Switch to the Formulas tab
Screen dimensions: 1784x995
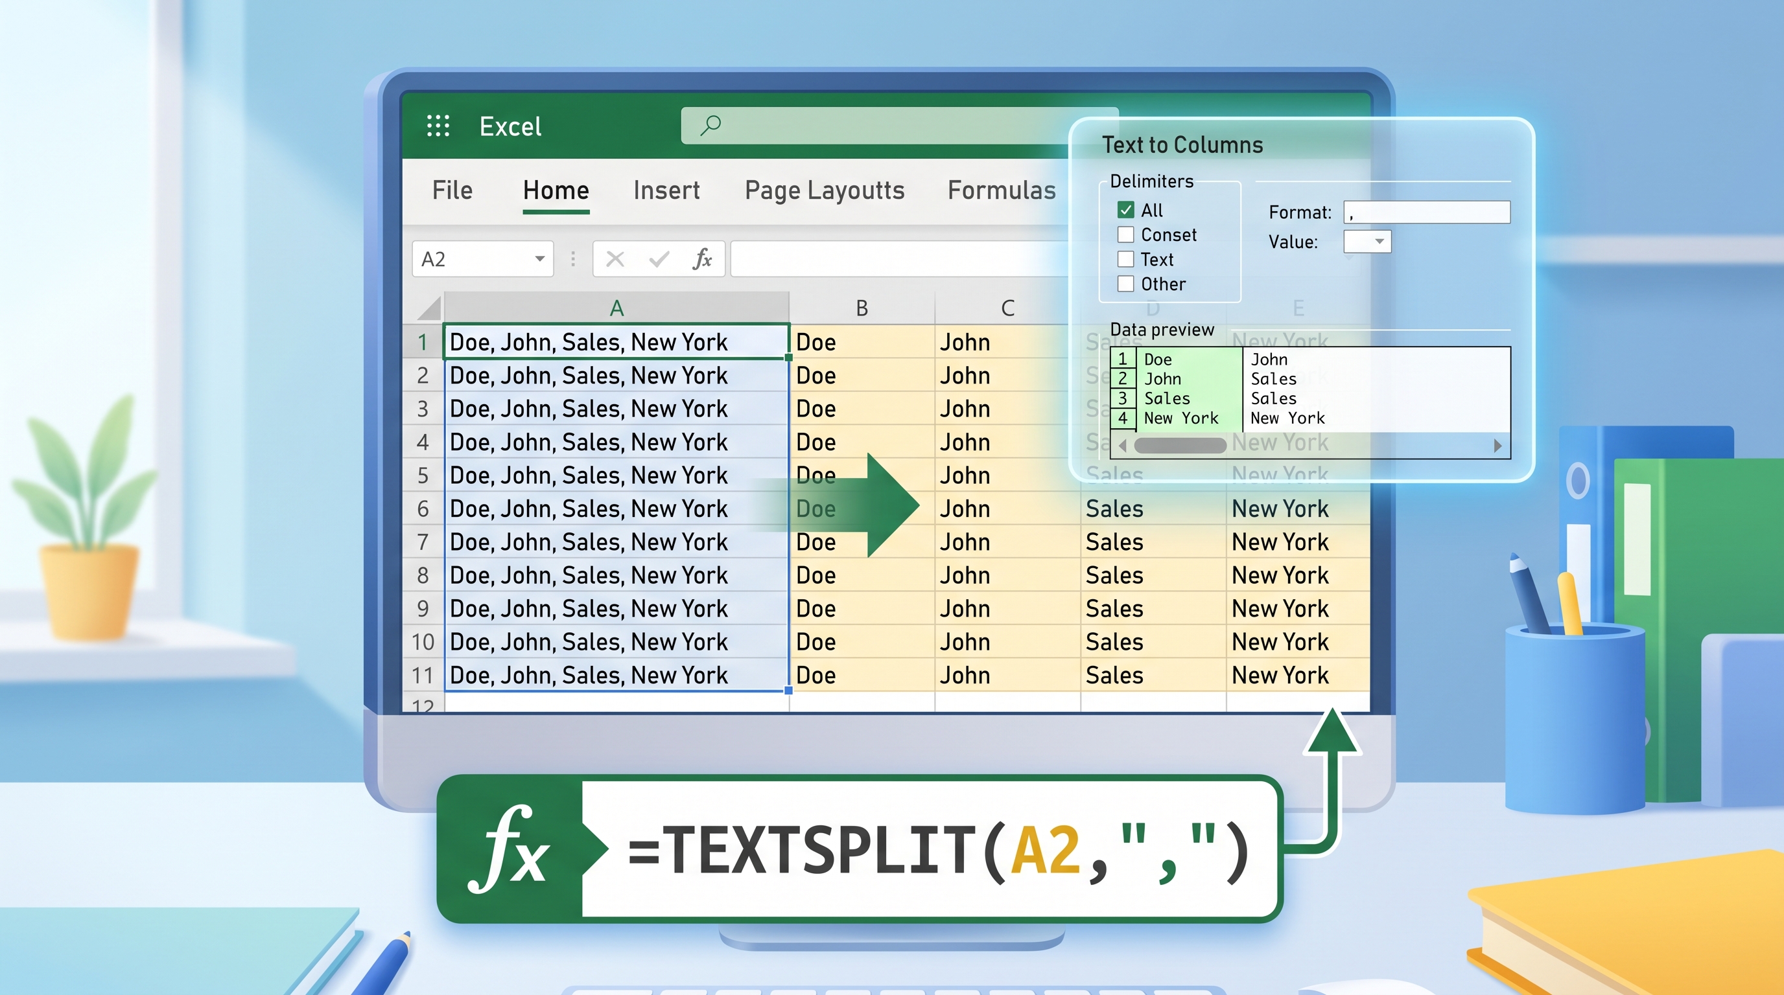click(x=1002, y=190)
